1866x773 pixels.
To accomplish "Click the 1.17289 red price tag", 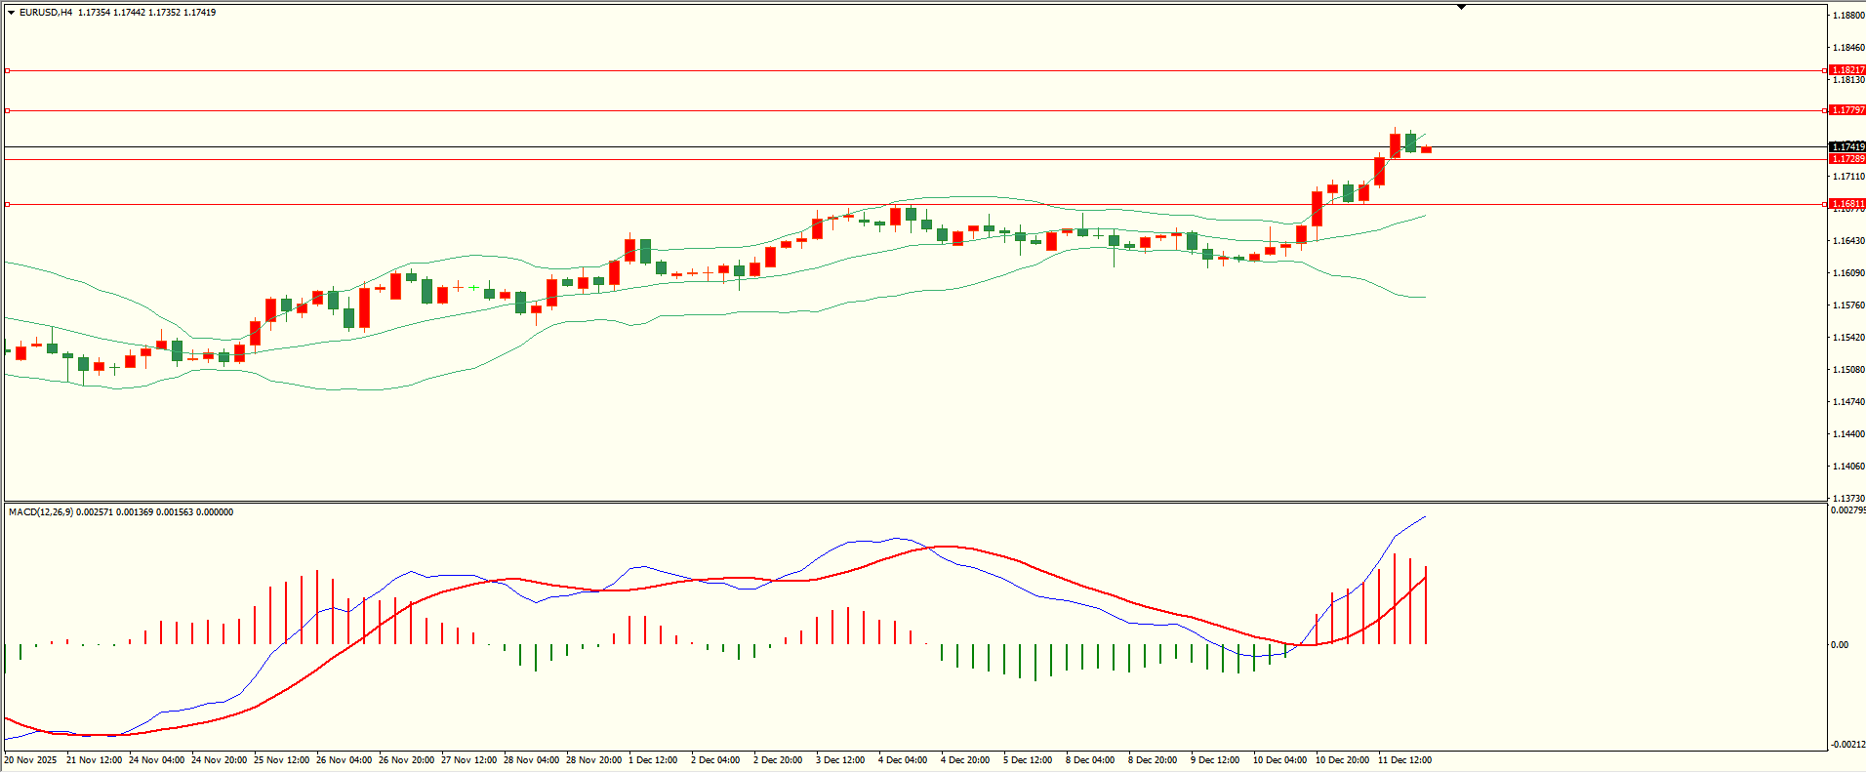I will click(x=1846, y=158).
